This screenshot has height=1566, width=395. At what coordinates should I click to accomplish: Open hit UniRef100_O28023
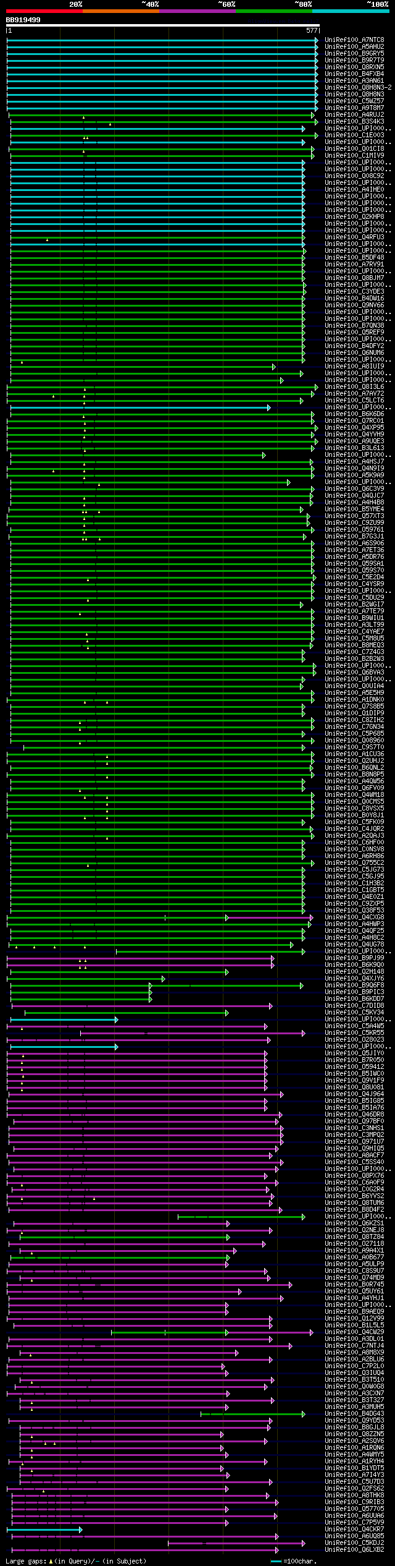click(x=354, y=1039)
